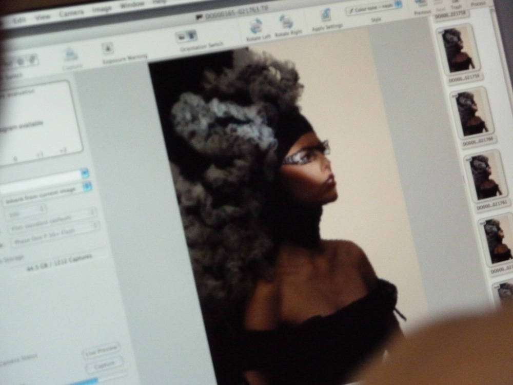Select the topmost full thumbnail in the browser
Viewport: 513px width, 385px height.
pos(458,50)
